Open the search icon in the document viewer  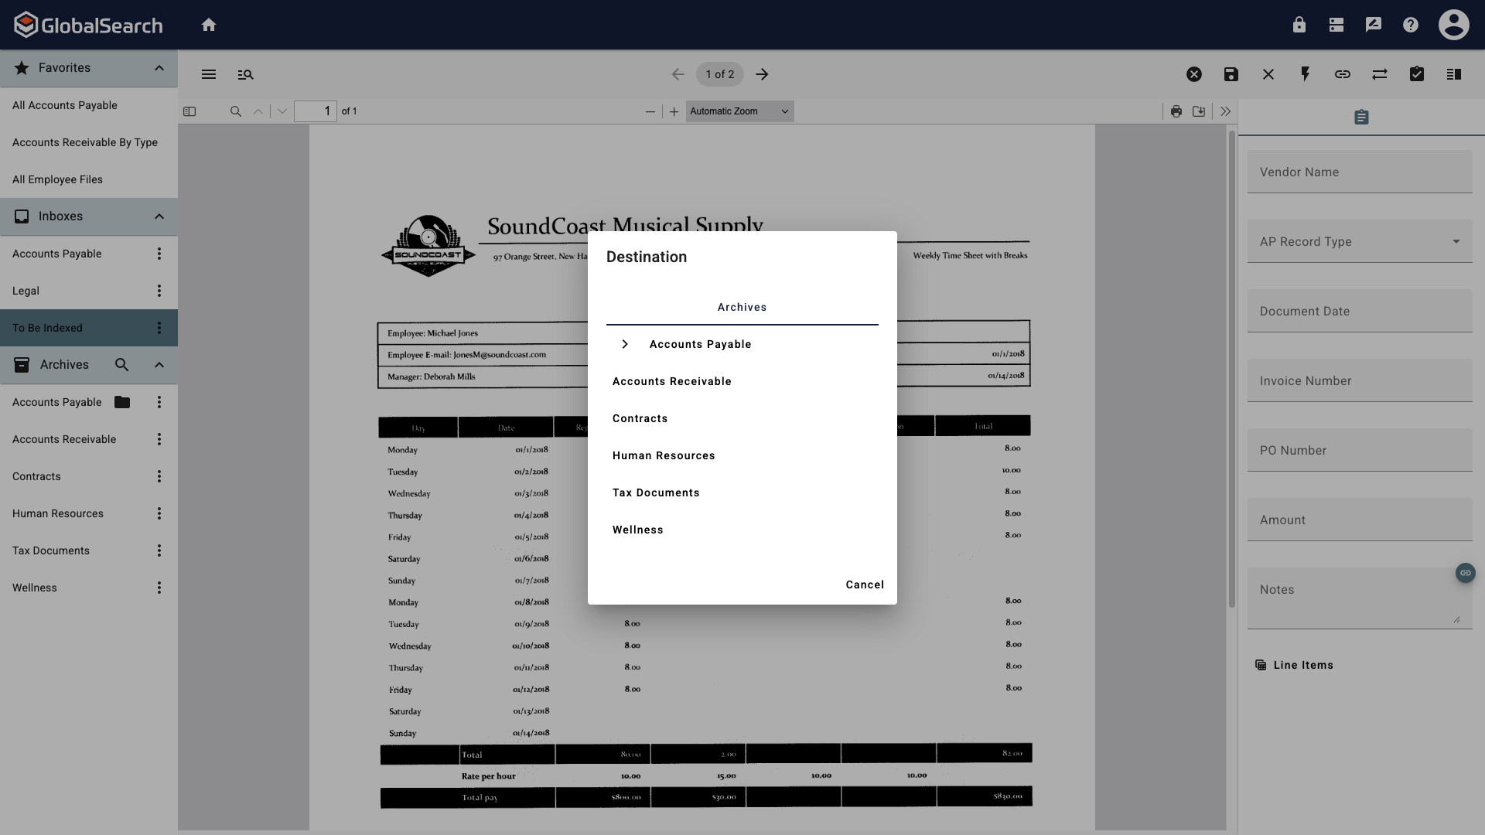coord(235,111)
